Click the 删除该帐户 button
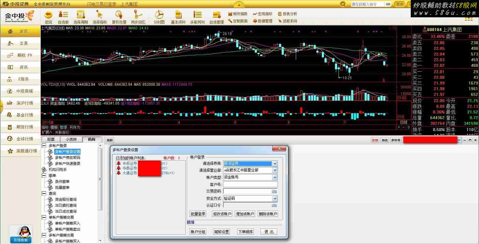Image resolution: width=479 pixels, height=244 pixels. tap(268, 214)
